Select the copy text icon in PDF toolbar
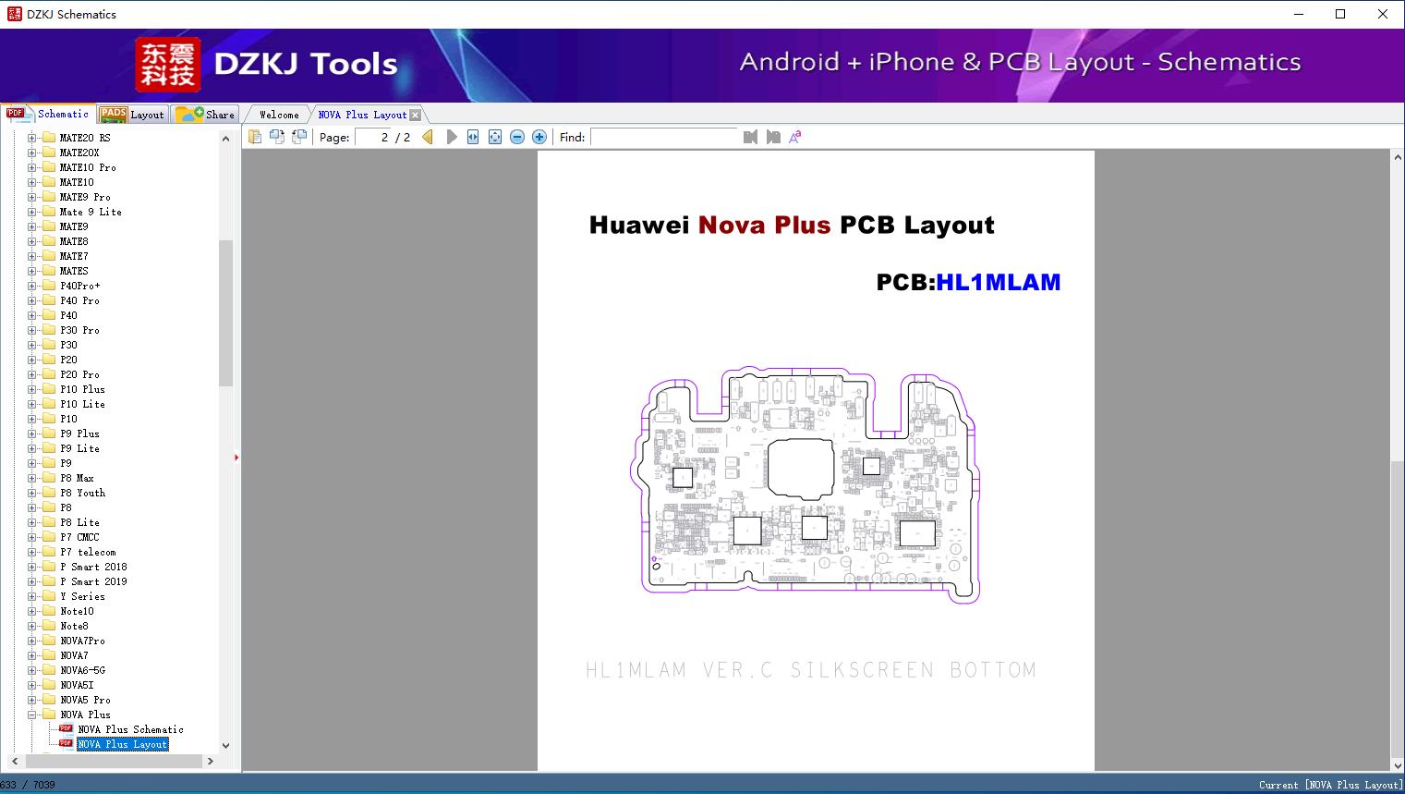1405x794 pixels. [x=256, y=136]
